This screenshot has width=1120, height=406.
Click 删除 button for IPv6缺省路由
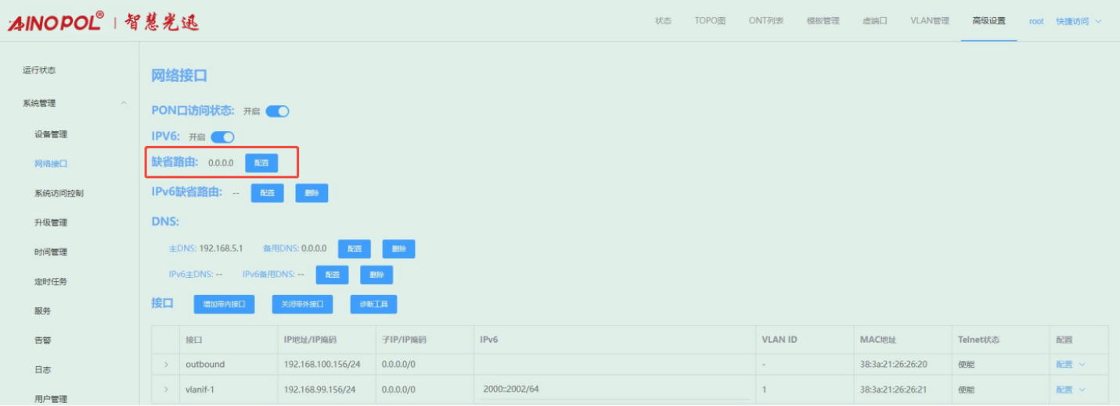click(x=312, y=193)
